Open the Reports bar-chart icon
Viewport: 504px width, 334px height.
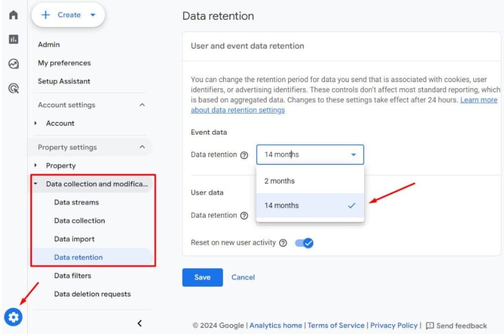click(x=13, y=39)
